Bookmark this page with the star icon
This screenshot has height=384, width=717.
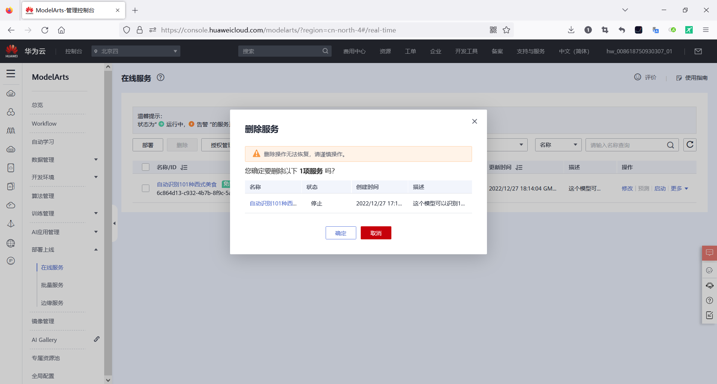(x=506, y=30)
